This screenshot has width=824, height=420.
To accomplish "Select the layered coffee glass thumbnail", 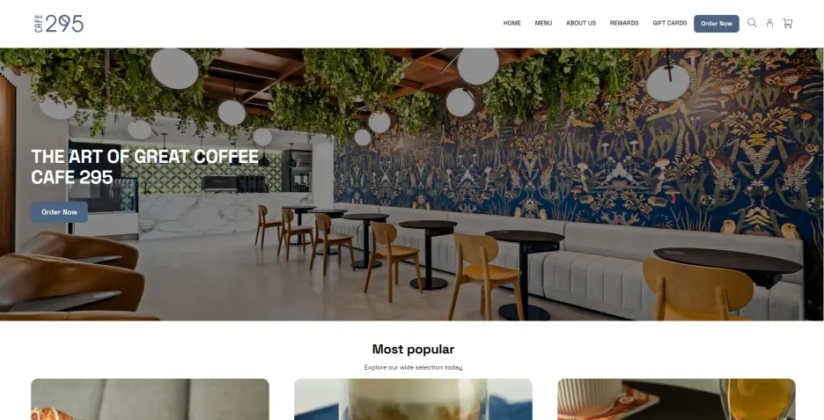I will (x=413, y=400).
